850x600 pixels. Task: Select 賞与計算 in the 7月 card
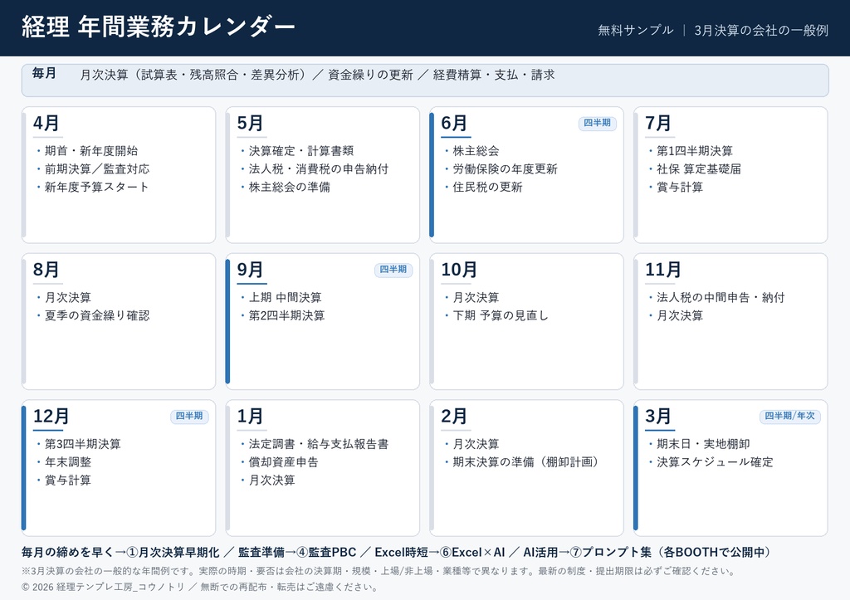pyautogui.click(x=680, y=187)
